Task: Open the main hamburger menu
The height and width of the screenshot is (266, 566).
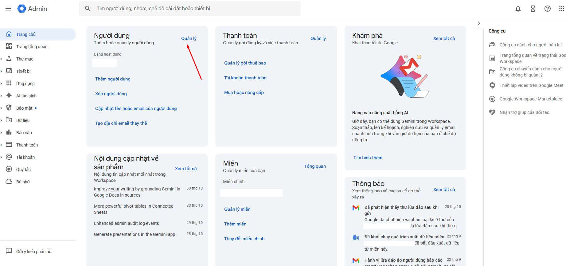Action: (x=8, y=9)
